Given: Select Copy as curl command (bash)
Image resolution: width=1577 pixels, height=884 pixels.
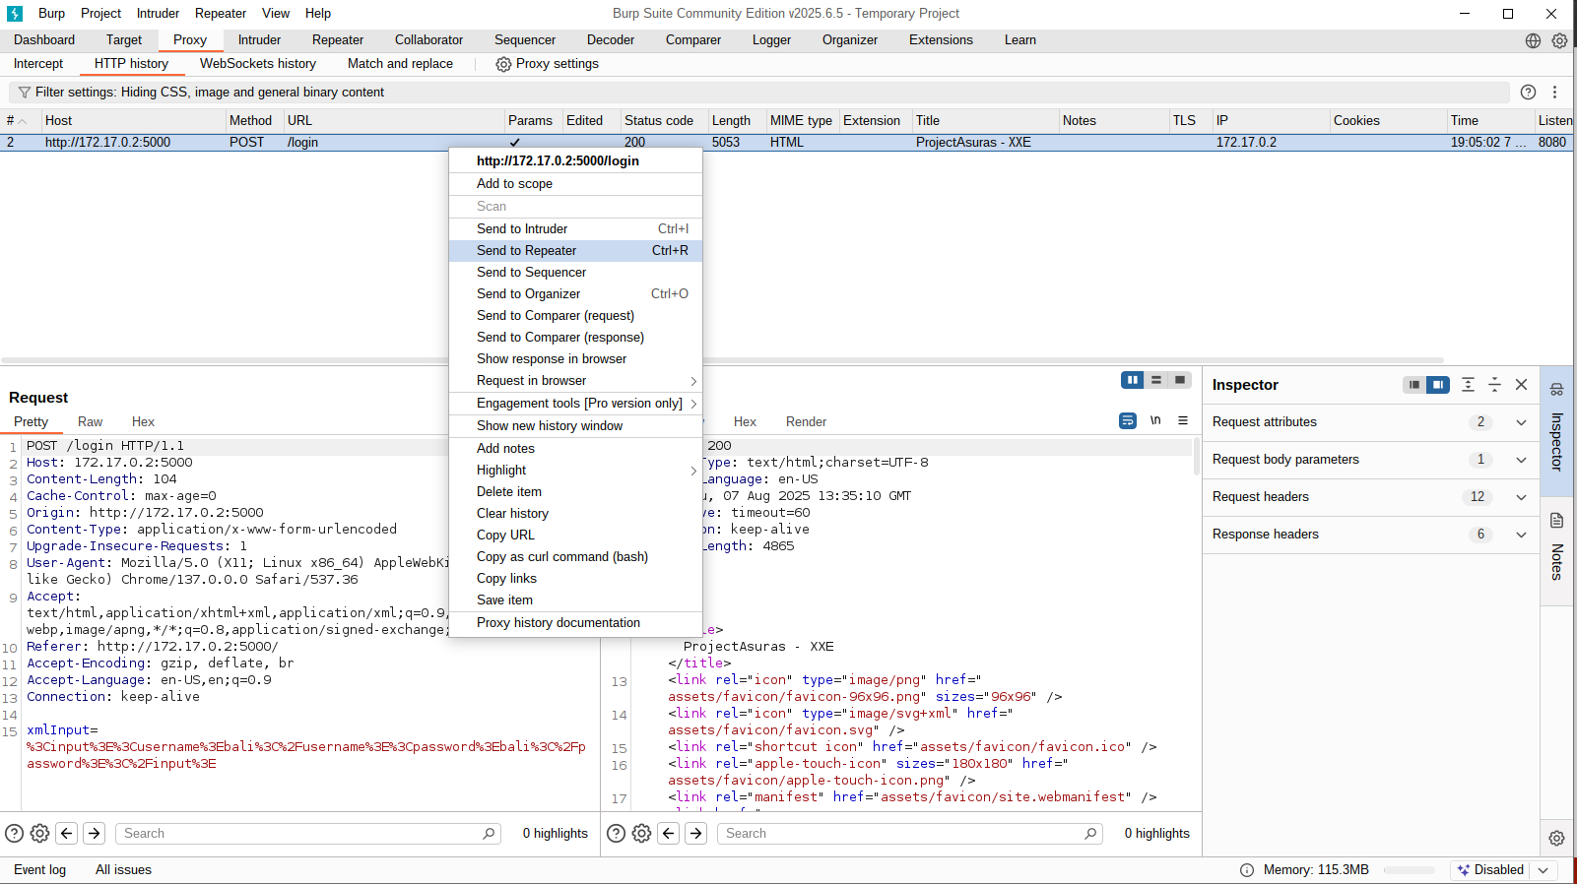Looking at the screenshot, I should pos(575,557).
